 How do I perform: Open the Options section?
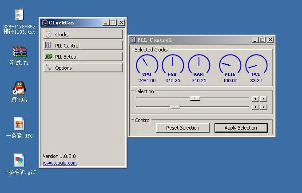[x=83, y=68]
